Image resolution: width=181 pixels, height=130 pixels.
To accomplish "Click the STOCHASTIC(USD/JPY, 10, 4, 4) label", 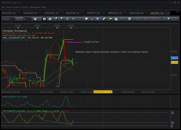I will pyautogui.click(x=36, y=111).
